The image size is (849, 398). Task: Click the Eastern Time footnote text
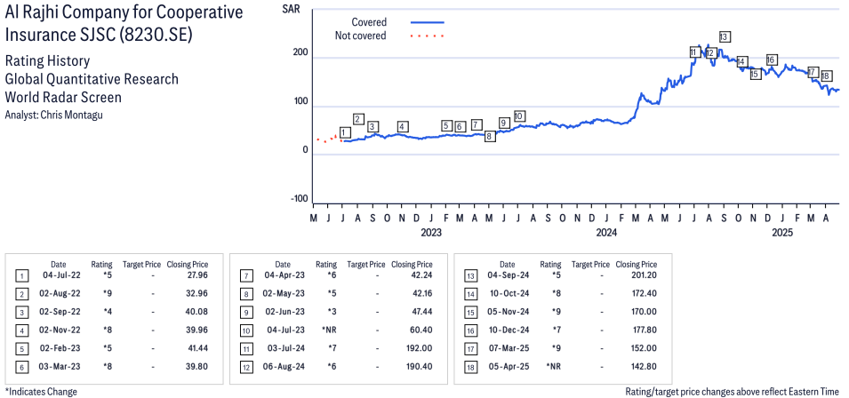pos(732,392)
